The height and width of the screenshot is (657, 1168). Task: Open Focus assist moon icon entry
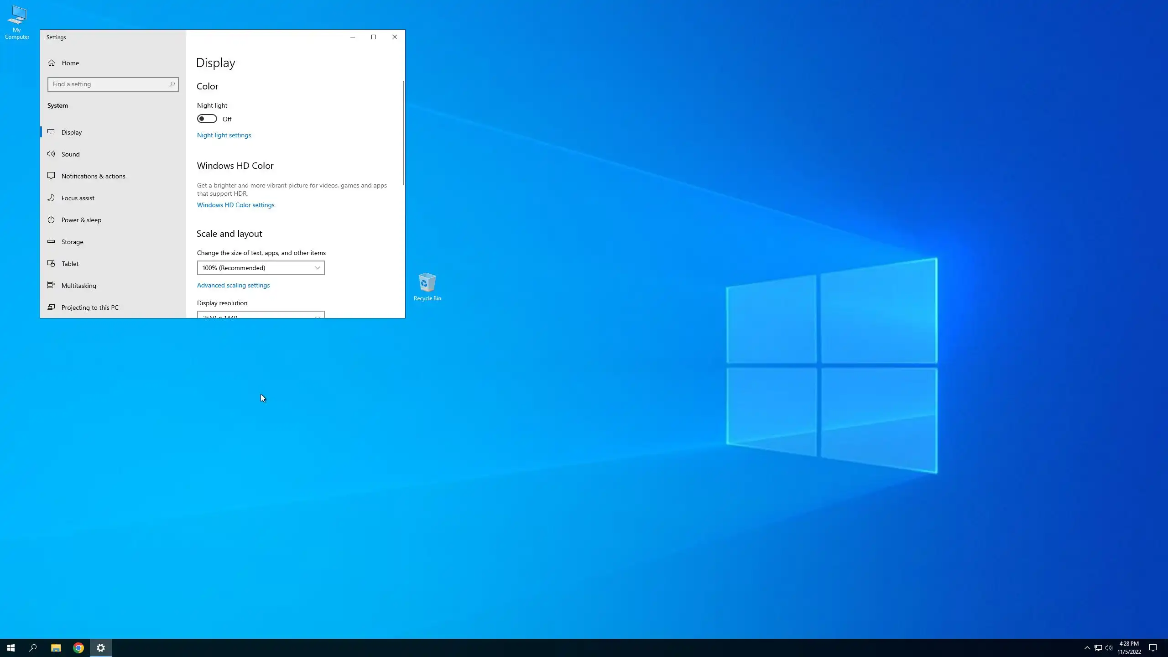point(51,198)
